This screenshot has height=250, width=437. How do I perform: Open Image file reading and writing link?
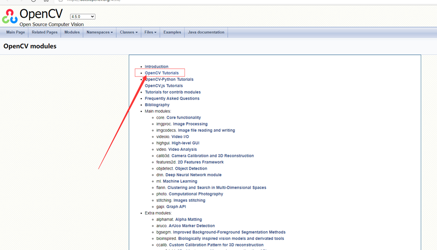[207, 131]
